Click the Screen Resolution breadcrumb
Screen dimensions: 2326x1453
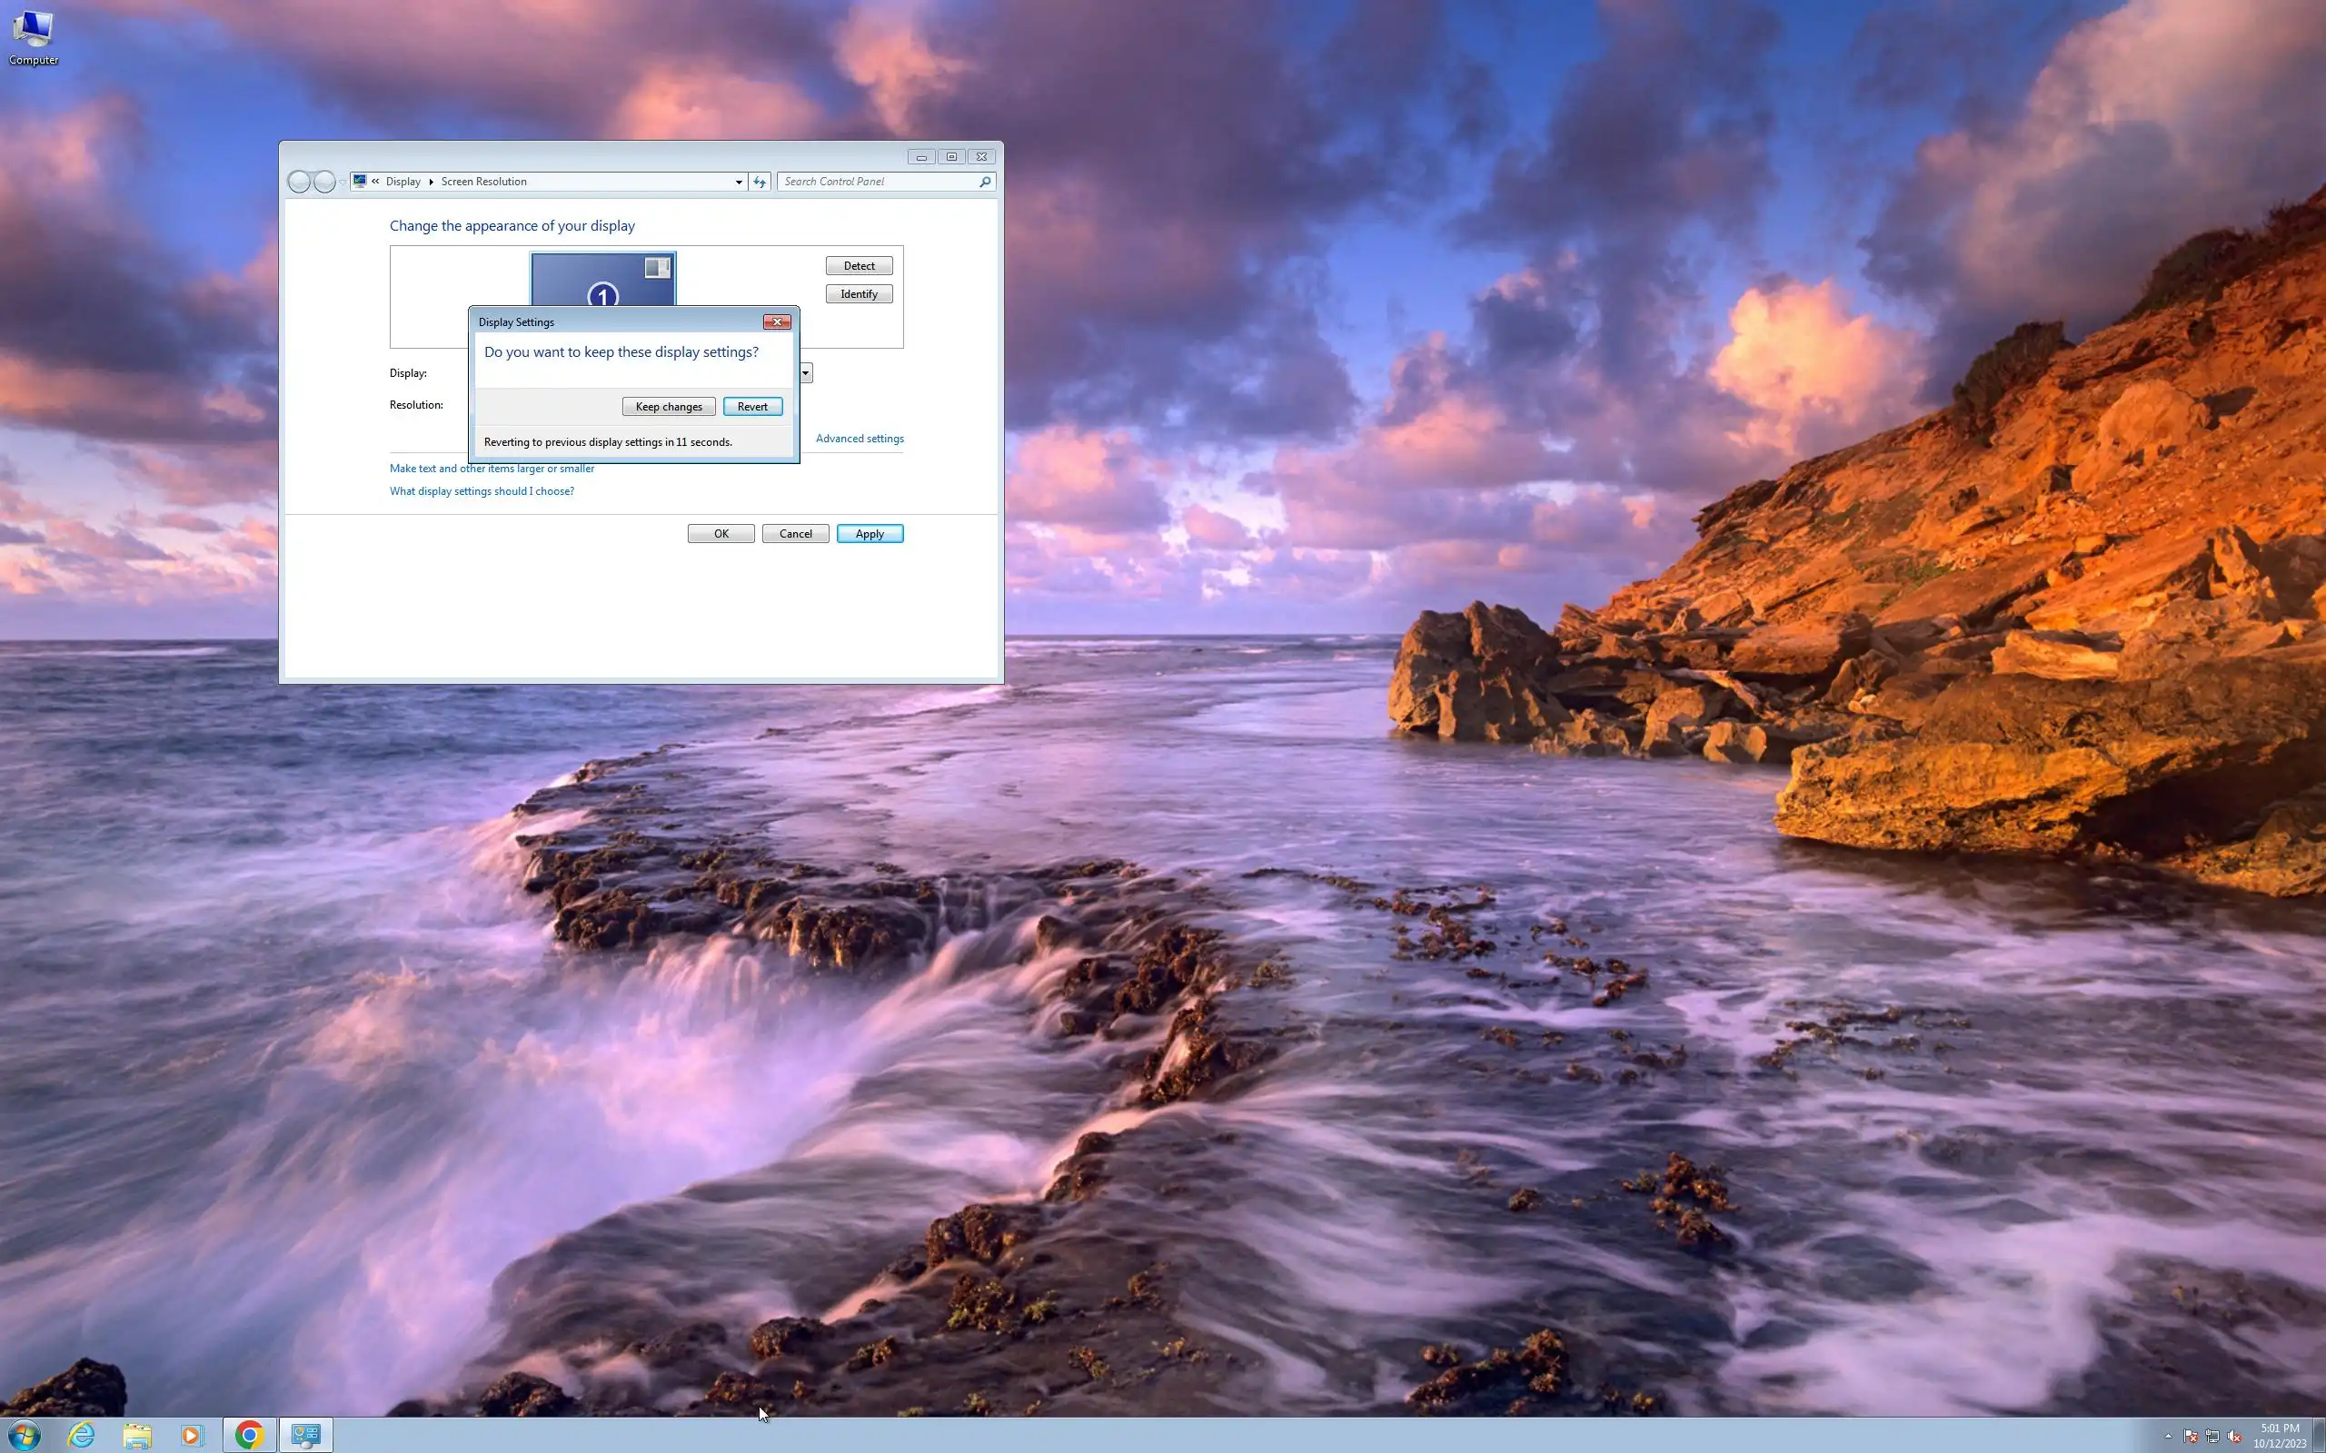tap(483, 182)
